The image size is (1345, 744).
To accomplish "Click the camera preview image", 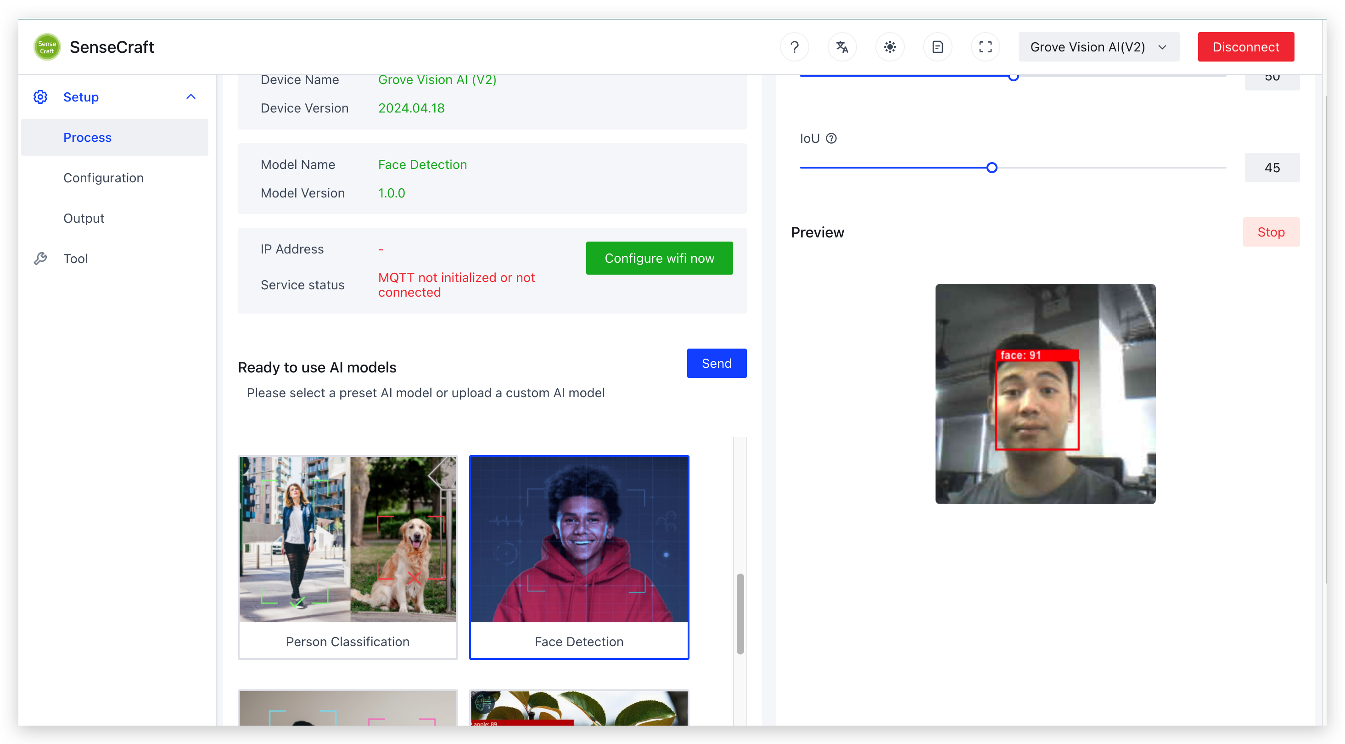I will 1045,394.
